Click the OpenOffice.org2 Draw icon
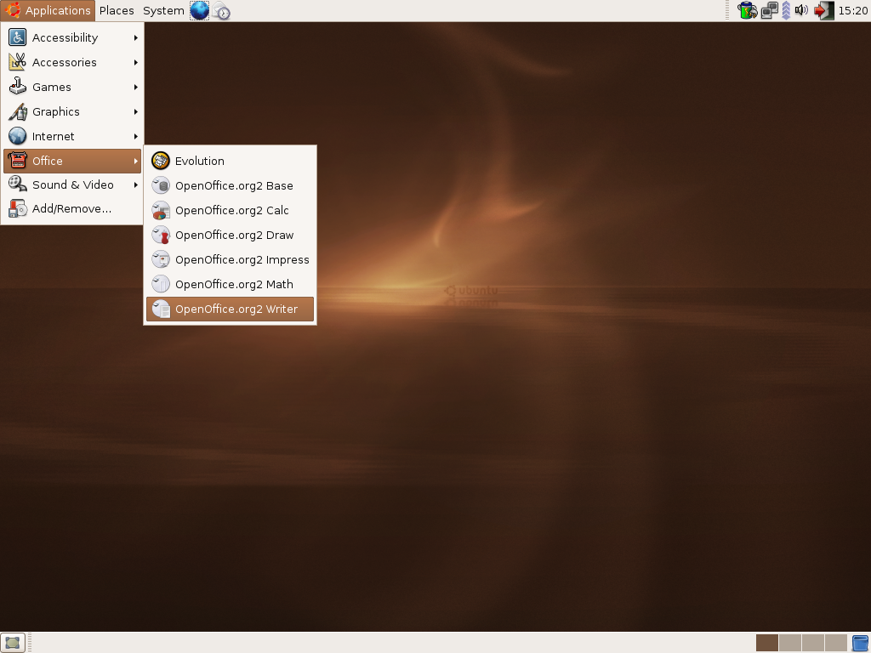This screenshot has width=871, height=653. pos(161,236)
